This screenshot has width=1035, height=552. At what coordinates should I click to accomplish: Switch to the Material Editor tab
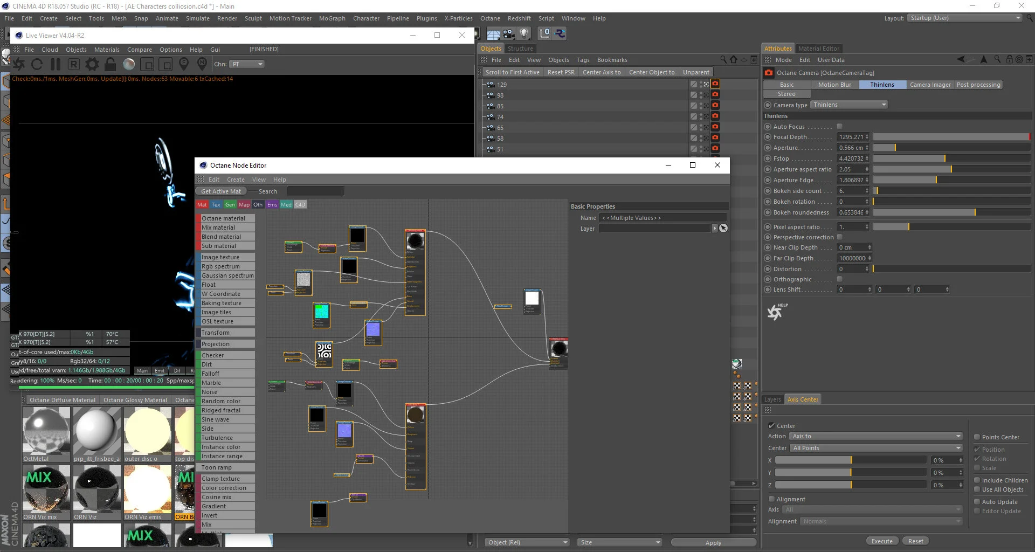(x=818, y=48)
